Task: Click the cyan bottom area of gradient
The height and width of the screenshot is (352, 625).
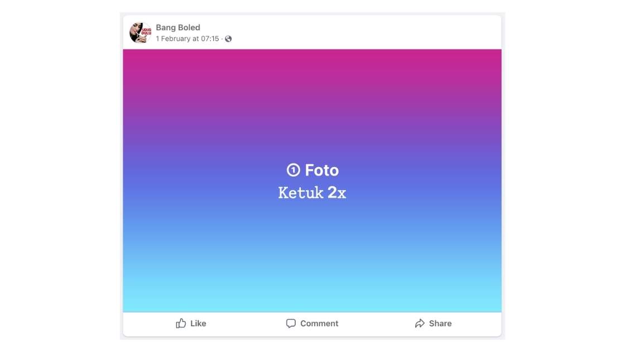Action: pyautogui.click(x=312, y=299)
